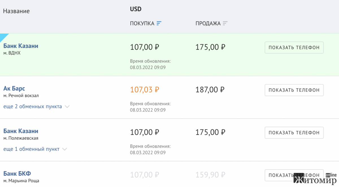Viewport: 339px width, 187px height.
Task: Click ПОКУПКА column header
Action: click(142, 23)
